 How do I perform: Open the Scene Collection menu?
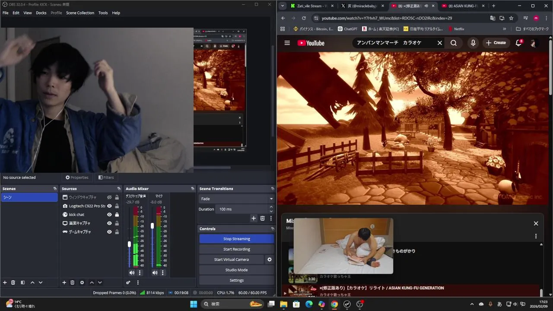click(80, 13)
